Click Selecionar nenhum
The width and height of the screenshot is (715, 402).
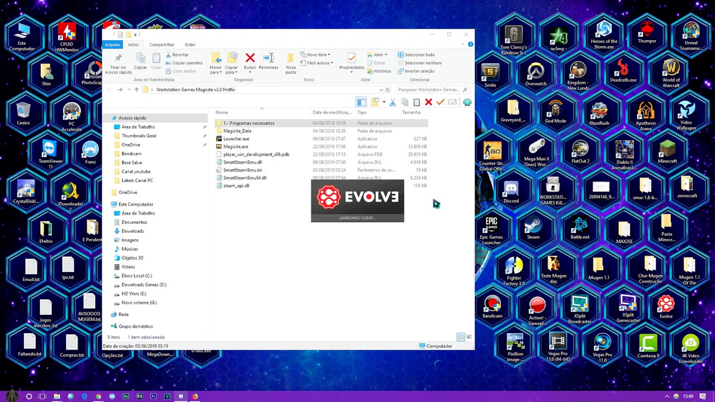(x=420, y=63)
